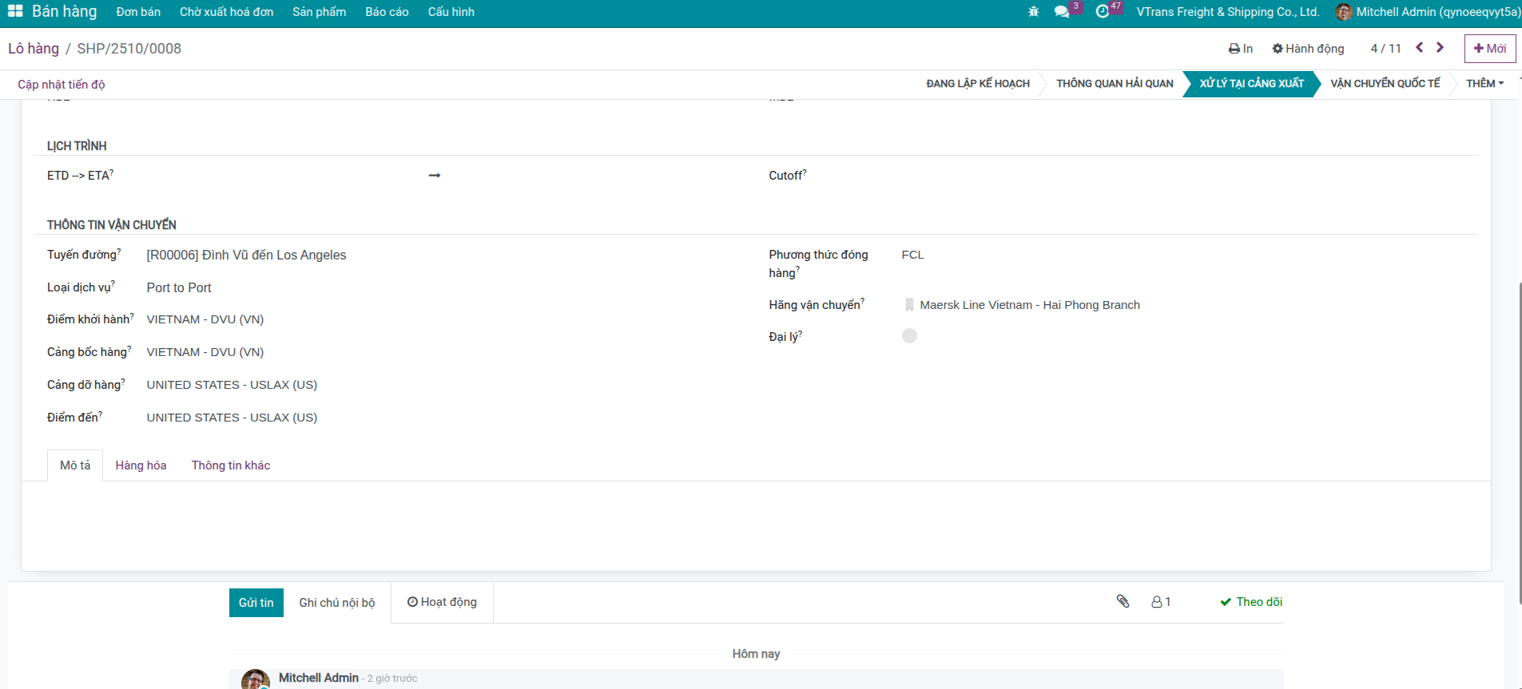Open the followers count icon
Screen dimensions: 1522x689
1161,602
